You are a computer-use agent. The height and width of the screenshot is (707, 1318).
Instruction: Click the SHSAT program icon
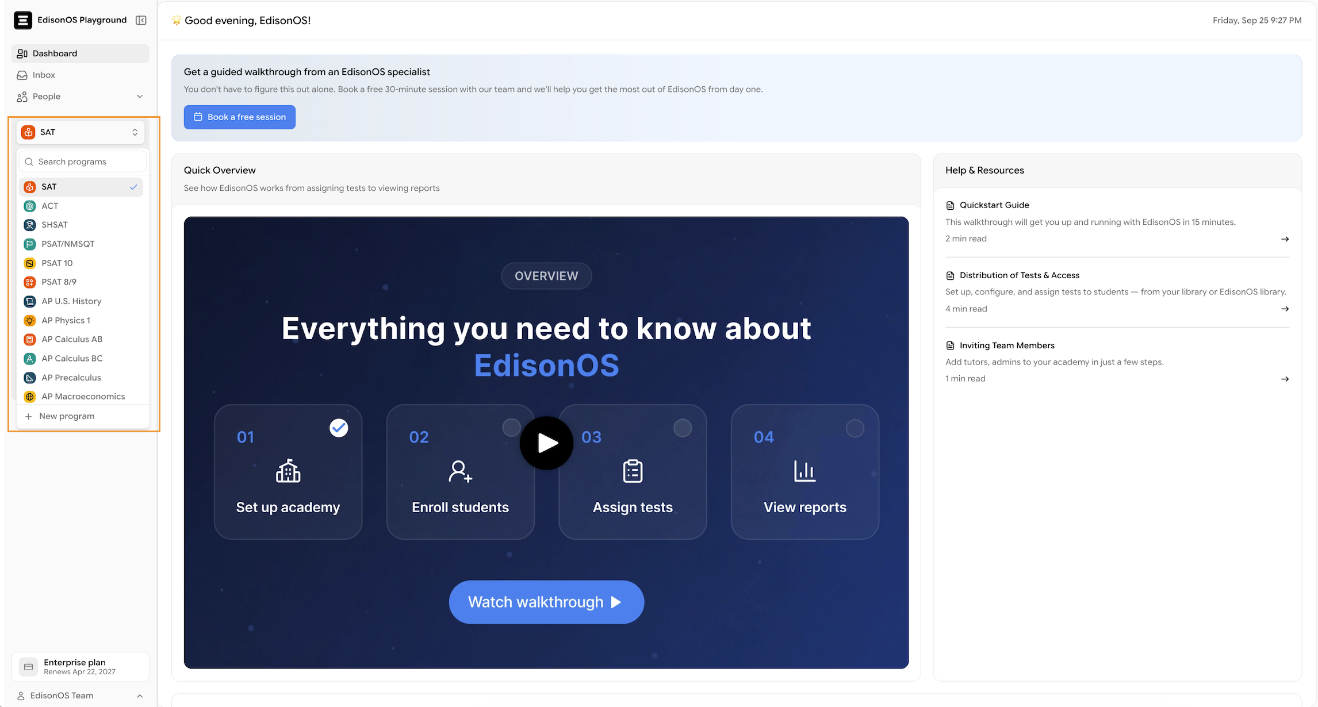click(30, 225)
